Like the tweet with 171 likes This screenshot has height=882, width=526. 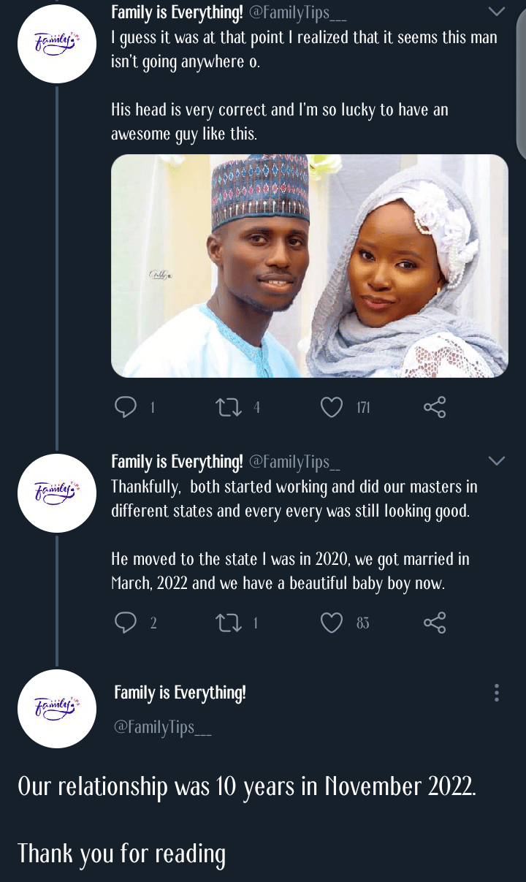click(332, 407)
